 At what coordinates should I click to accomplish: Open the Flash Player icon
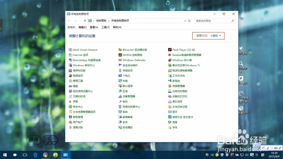pyautogui.click(x=170, y=50)
